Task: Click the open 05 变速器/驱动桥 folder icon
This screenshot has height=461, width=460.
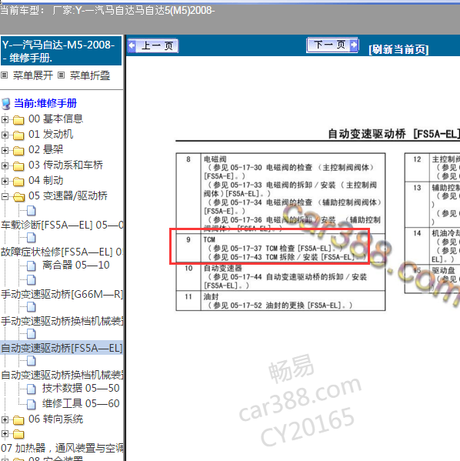Action: (18, 197)
